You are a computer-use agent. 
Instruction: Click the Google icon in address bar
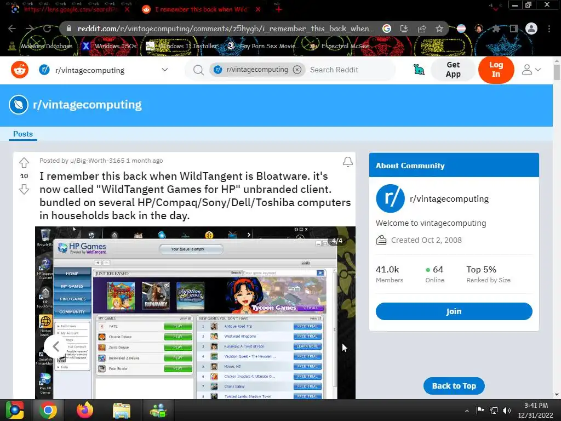pos(386,29)
